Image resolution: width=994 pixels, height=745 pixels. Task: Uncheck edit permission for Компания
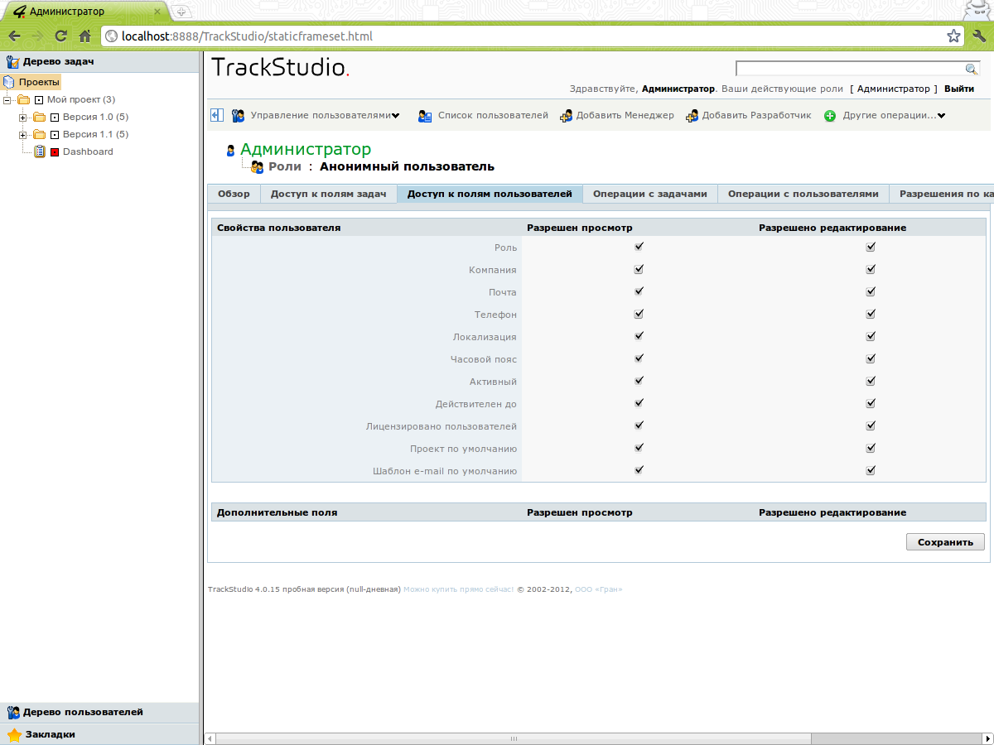click(x=871, y=269)
